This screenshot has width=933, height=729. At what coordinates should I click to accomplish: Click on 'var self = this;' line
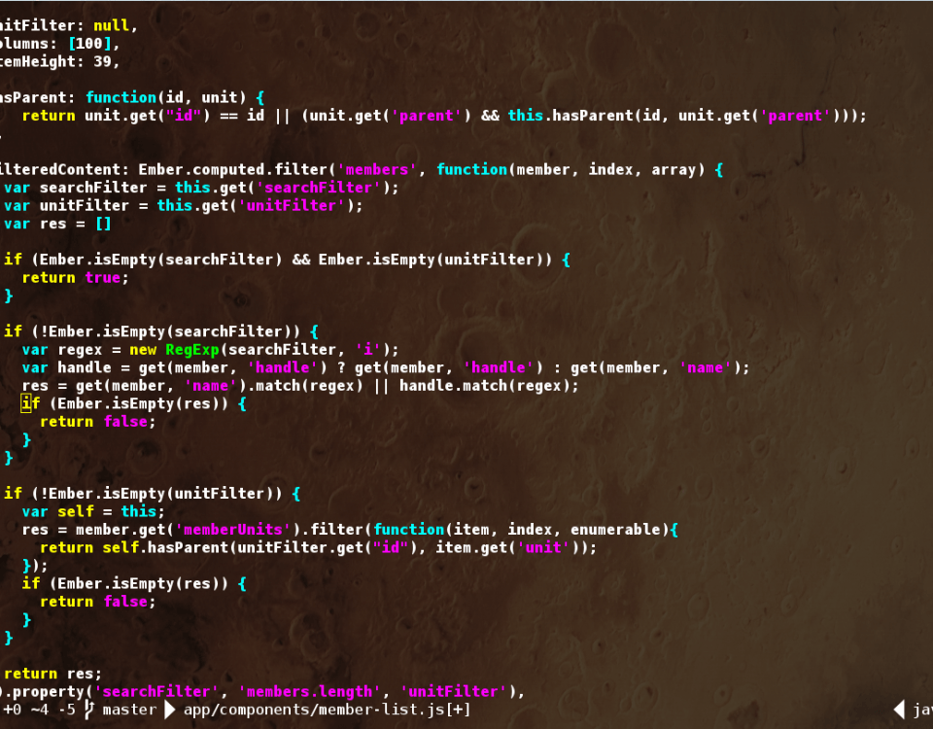(93, 511)
